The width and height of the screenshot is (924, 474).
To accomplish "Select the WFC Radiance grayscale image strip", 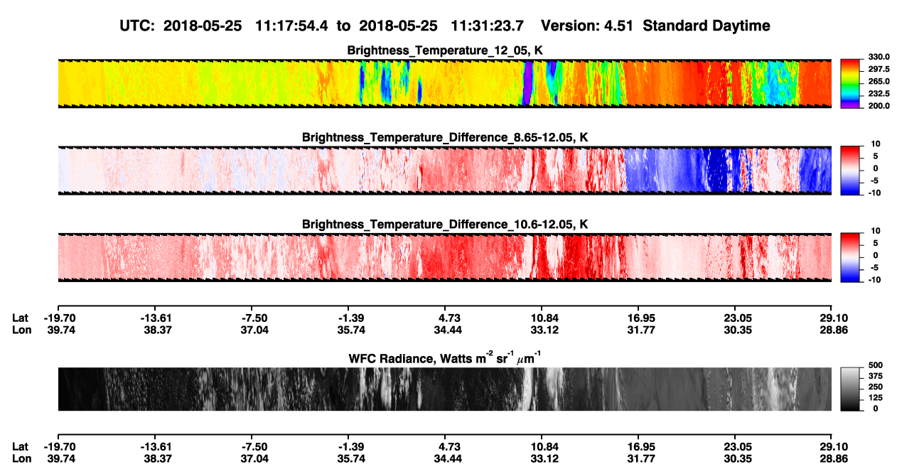I will click(444, 389).
